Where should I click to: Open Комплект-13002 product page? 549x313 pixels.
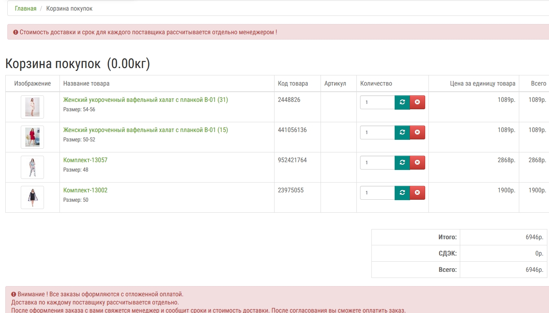click(85, 190)
